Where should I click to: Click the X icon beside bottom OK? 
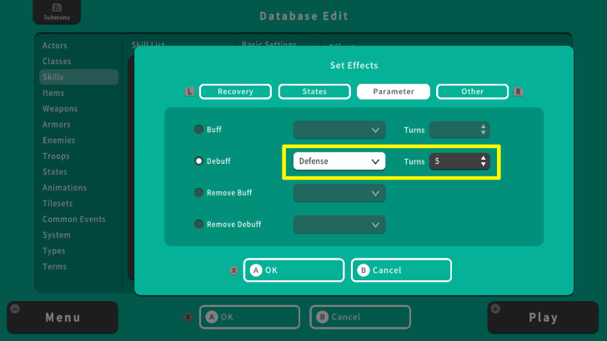pyautogui.click(x=188, y=318)
